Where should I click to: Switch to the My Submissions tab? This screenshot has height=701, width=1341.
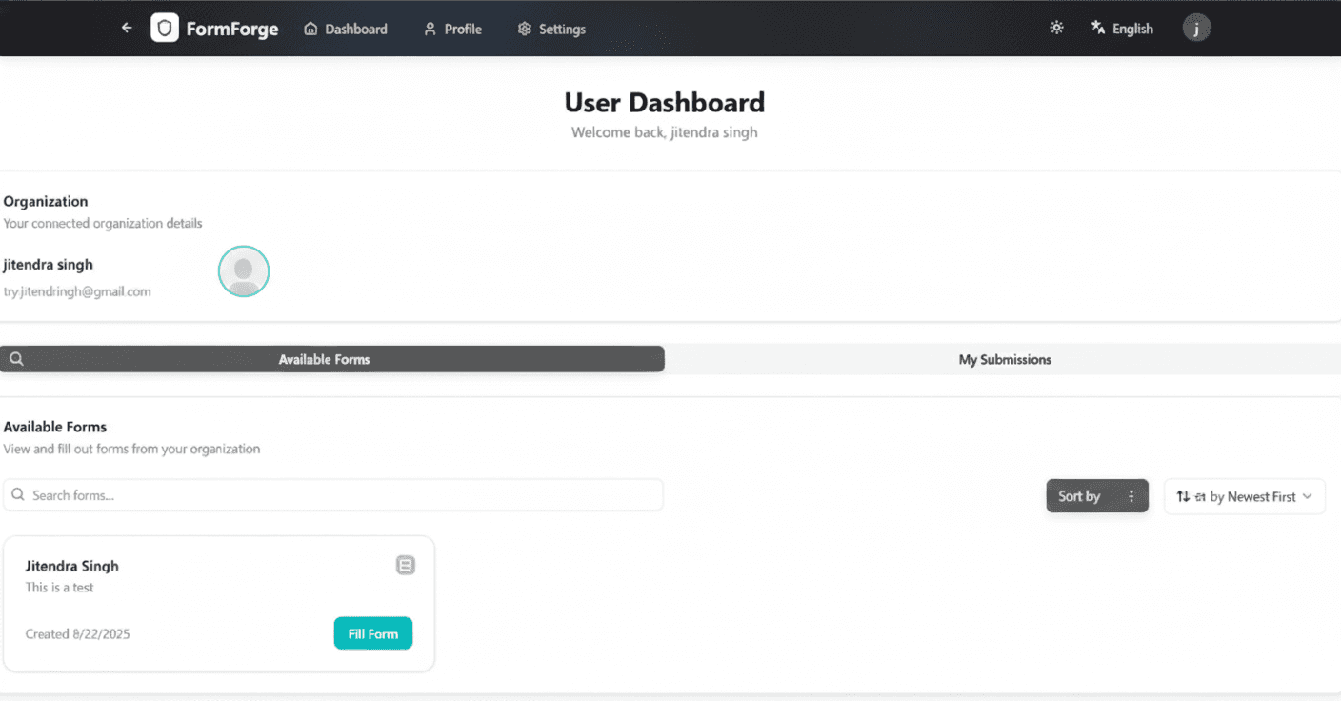(1004, 359)
